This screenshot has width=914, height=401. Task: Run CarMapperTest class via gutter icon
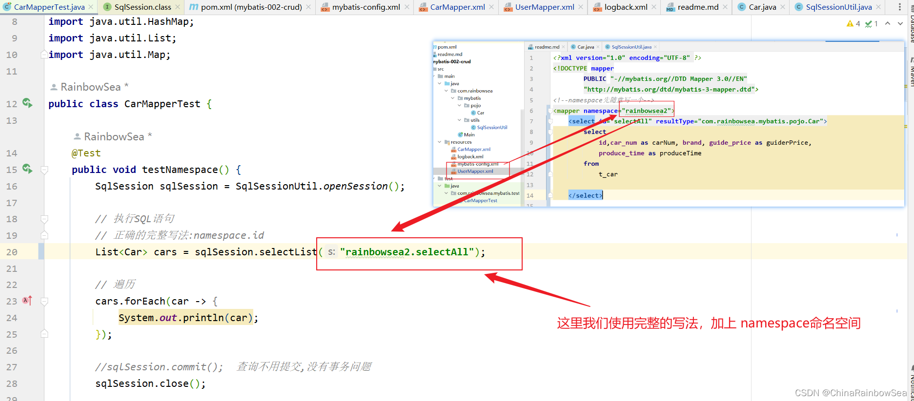pos(27,103)
